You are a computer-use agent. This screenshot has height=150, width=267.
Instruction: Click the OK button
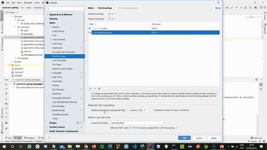(x=184, y=138)
